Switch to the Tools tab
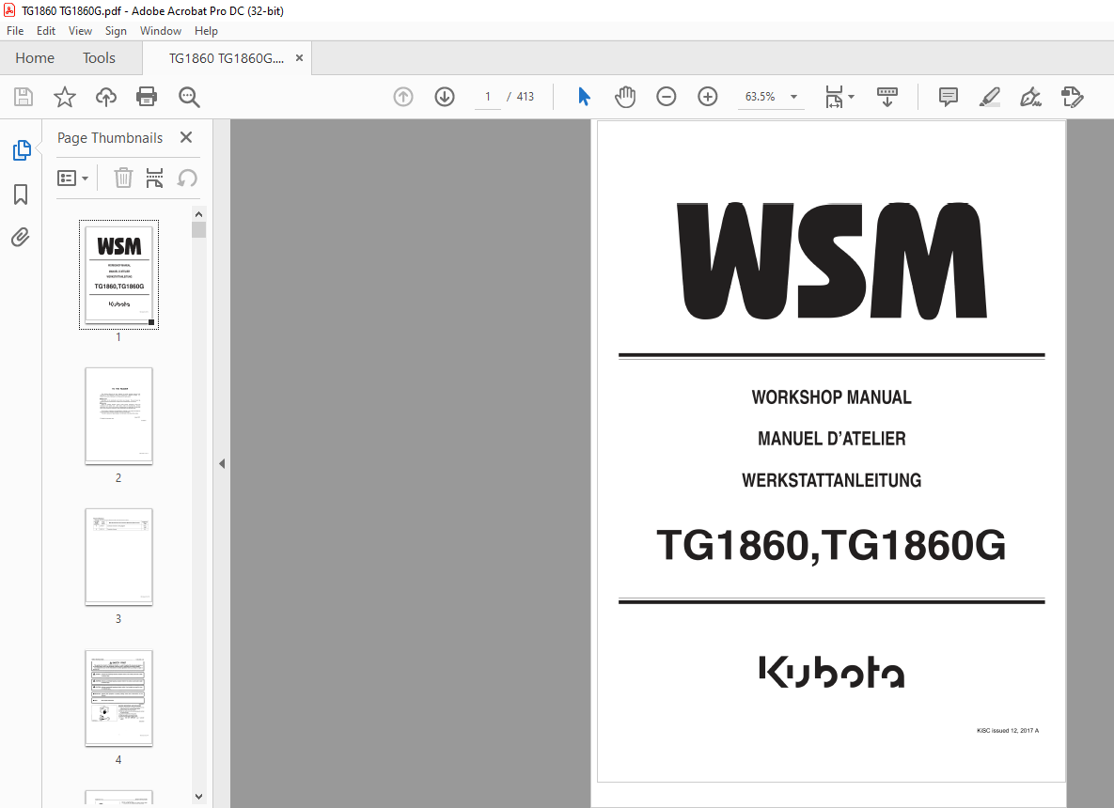 click(x=99, y=58)
